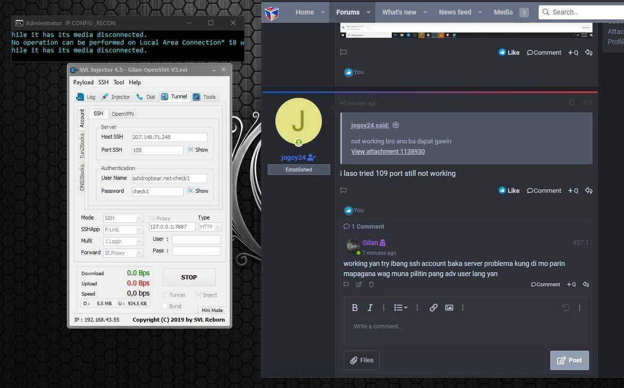Toggle the Show checkbox beside Port SSH

pos(191,150)
